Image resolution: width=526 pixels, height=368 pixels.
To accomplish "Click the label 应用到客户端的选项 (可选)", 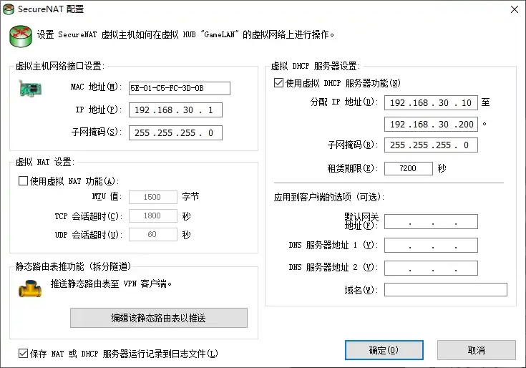I will 329,197.
